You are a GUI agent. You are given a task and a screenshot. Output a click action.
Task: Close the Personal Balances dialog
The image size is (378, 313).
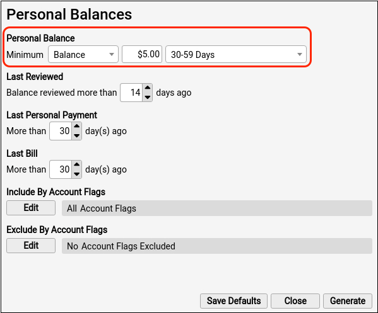tap(295, 301)
